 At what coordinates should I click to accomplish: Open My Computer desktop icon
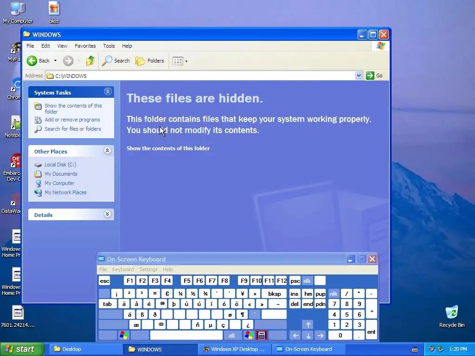[18, 13]
